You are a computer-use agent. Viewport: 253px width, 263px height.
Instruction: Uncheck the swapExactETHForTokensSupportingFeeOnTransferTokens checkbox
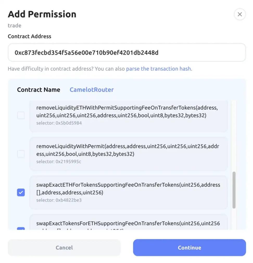(21, 192)
